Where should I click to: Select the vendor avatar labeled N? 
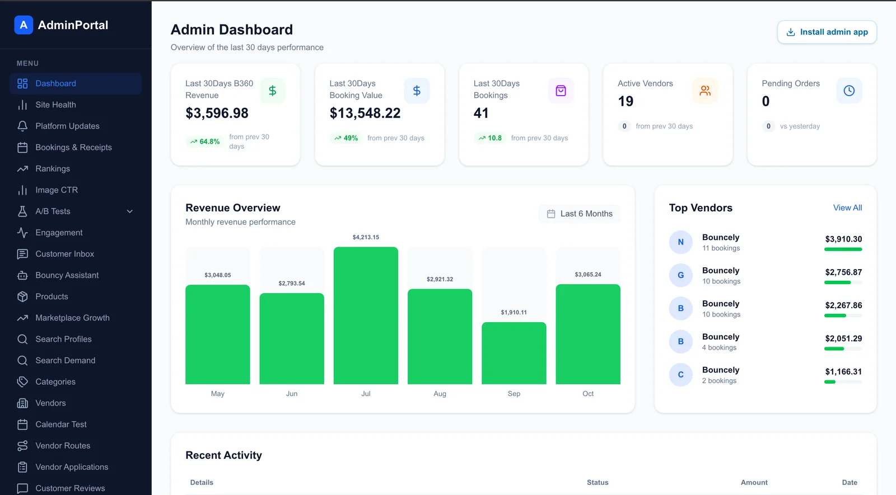tap(681, 242)
